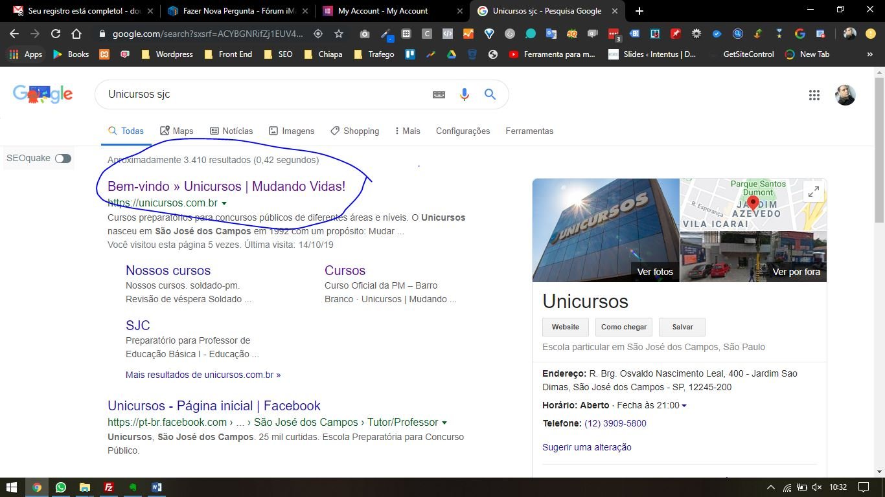Toggle the SEOquake switch
This screenshot has height=497, width=885.
pos(63,159)
